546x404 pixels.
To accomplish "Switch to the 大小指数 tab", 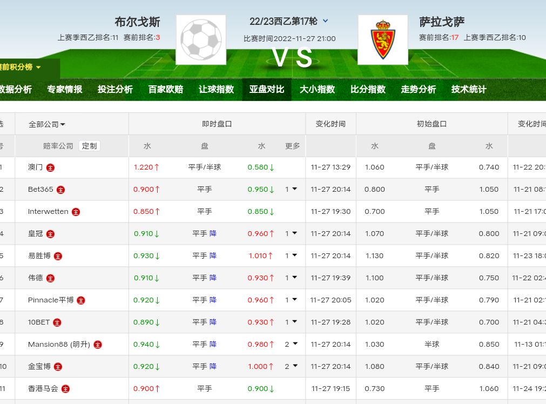I will tap(317, 90).
